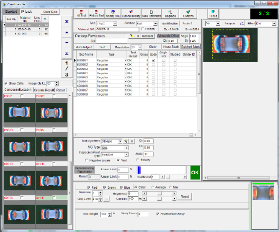Expand the Effect dropdown
The height and width of the screenshot is (232, 279).
[x=273, y=23]
